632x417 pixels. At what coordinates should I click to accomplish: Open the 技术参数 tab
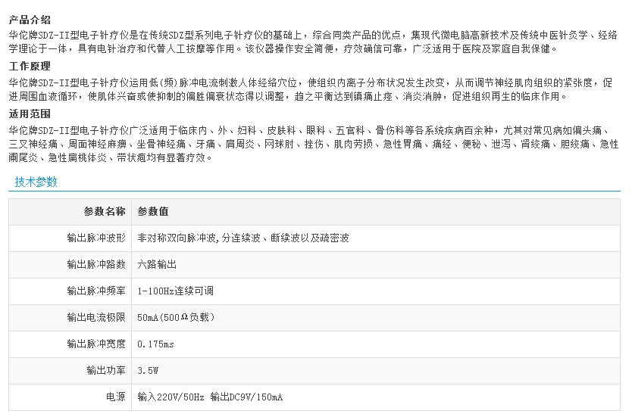click(x=36, y=182)
